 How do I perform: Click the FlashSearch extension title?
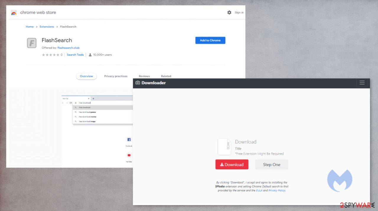tap(57, 40)
